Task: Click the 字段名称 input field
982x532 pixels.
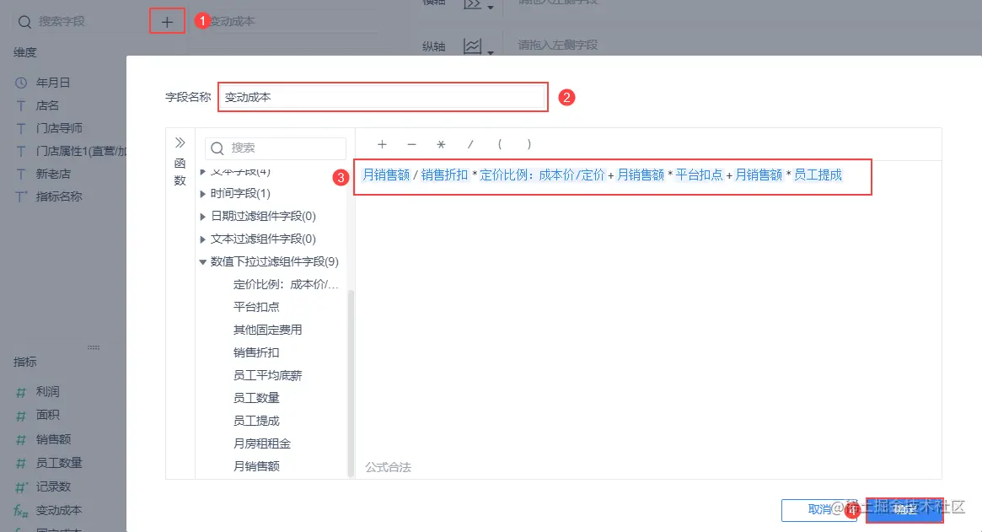Action: click(382, 97)
